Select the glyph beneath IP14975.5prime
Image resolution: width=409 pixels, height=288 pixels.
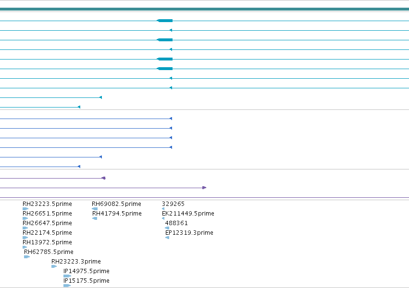tap(67, 276)
